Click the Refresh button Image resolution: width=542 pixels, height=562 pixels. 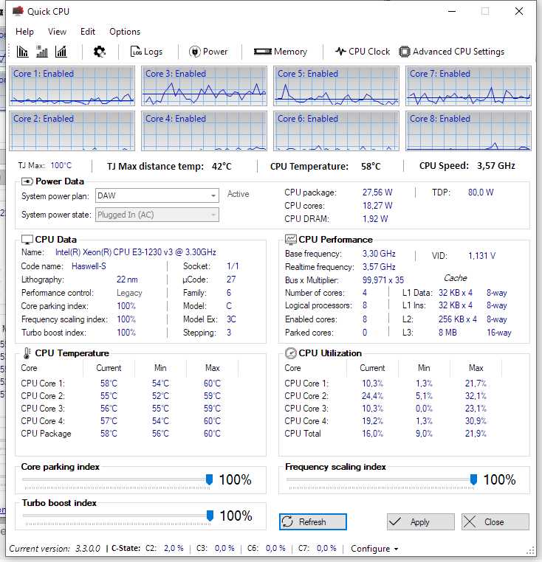pyautogui.click(x=312, y=521)
